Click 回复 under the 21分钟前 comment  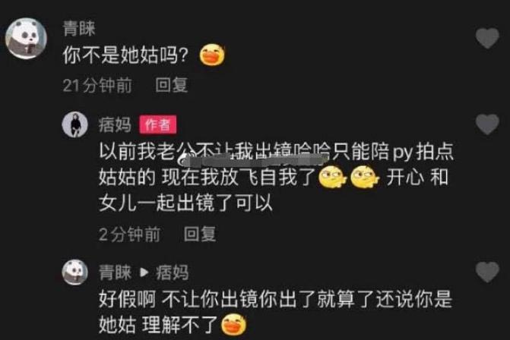(172, 86)
